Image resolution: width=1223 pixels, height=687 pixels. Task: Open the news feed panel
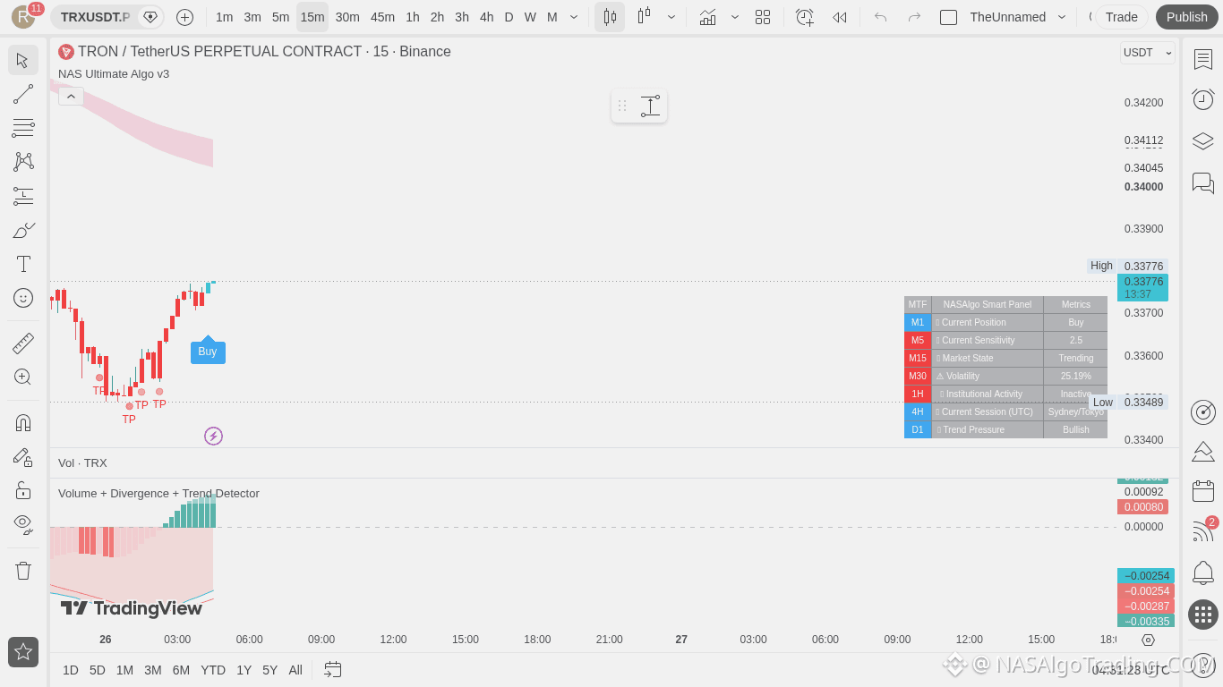coord(1203,531)
